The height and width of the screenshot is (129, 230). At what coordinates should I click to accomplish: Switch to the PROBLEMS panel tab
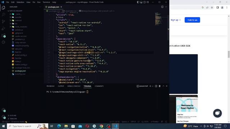point(50,86)
